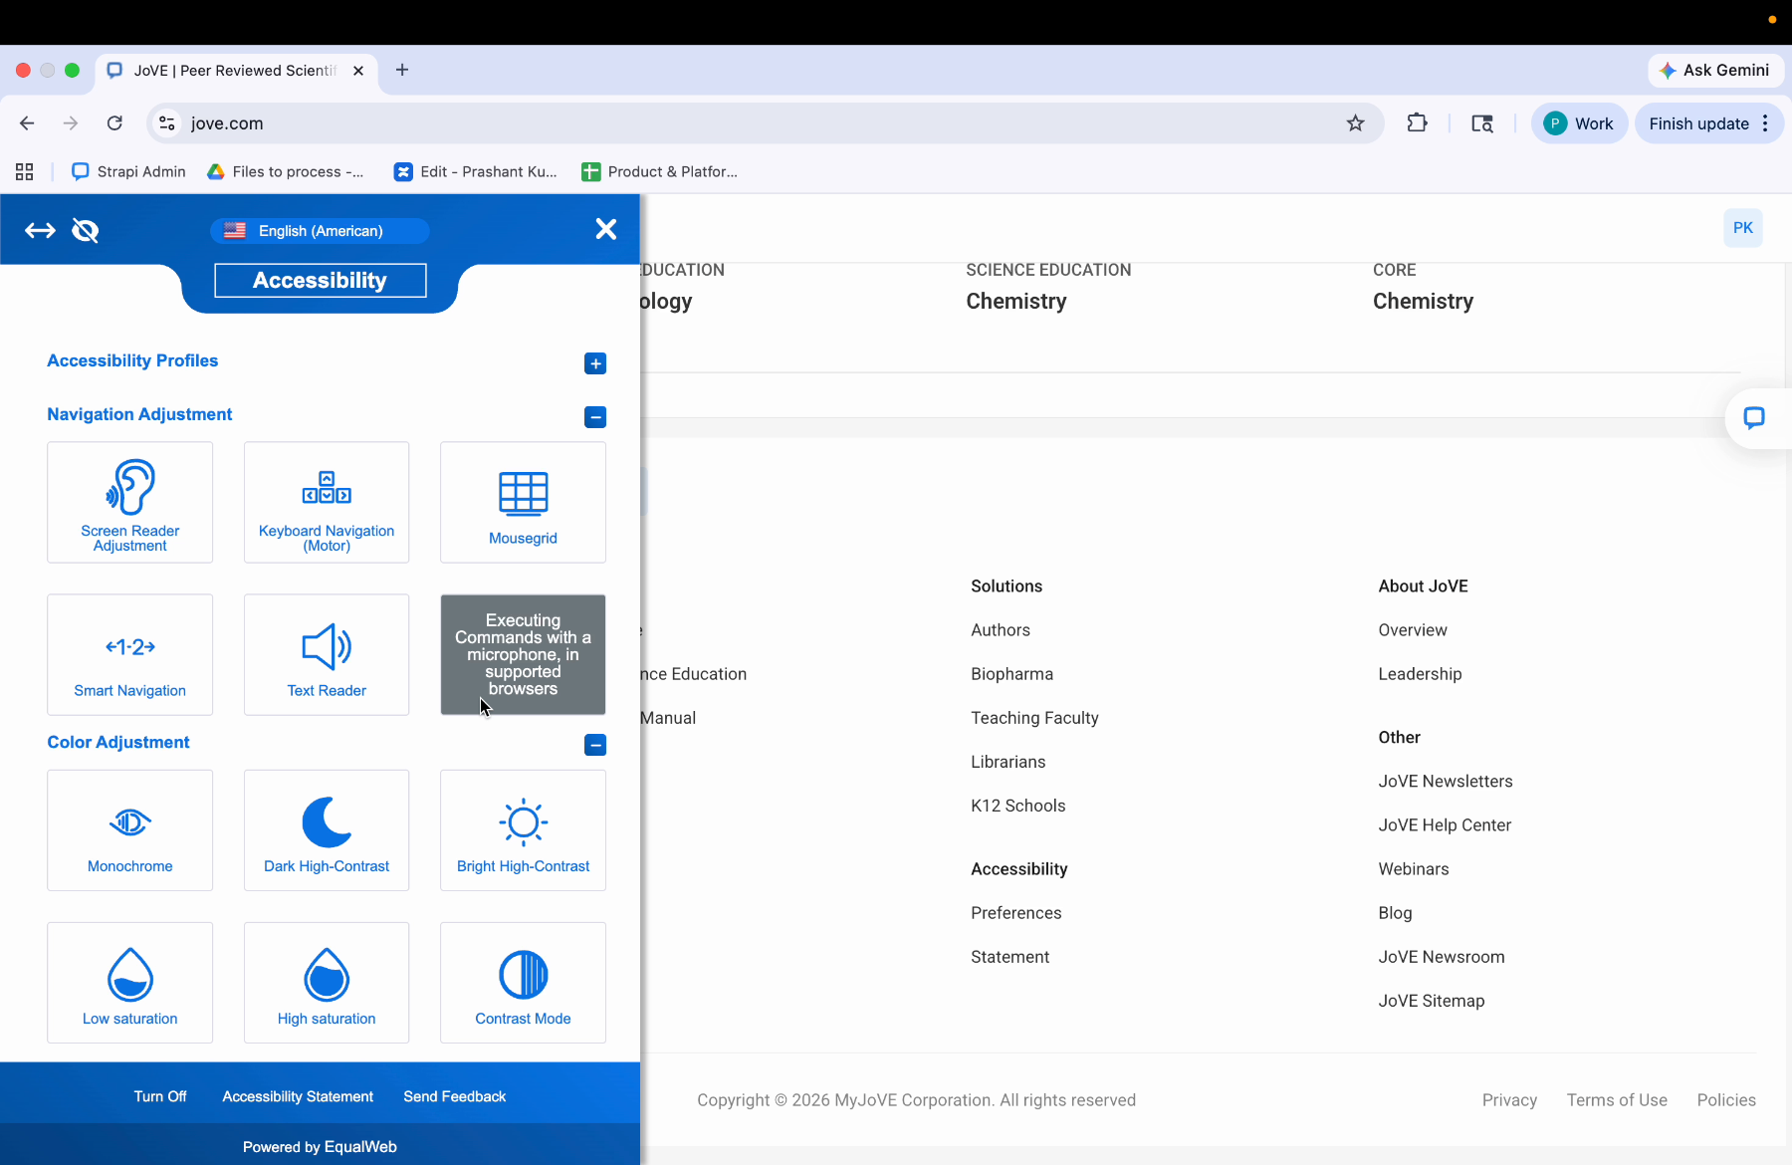
Task: Toggle Monochrome color mode
Action: pyautogui.click(x=130, y=830)
